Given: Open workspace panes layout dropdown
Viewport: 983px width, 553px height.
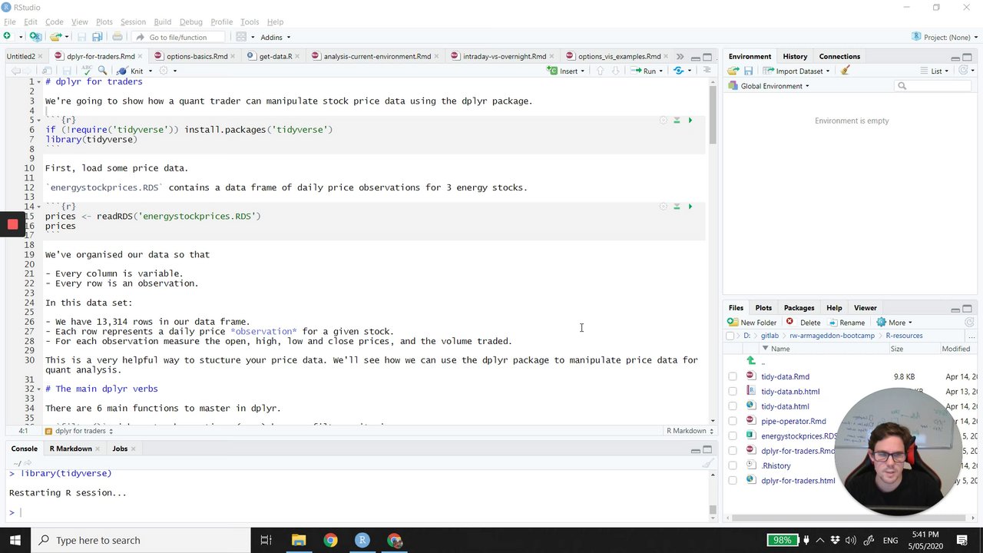Looking at the screenshot, I should [x=244, y=37].
